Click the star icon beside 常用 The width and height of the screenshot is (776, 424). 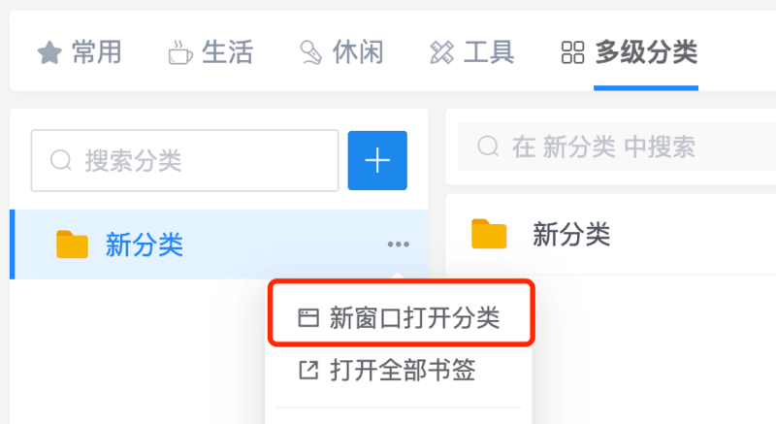coord(49,52)
